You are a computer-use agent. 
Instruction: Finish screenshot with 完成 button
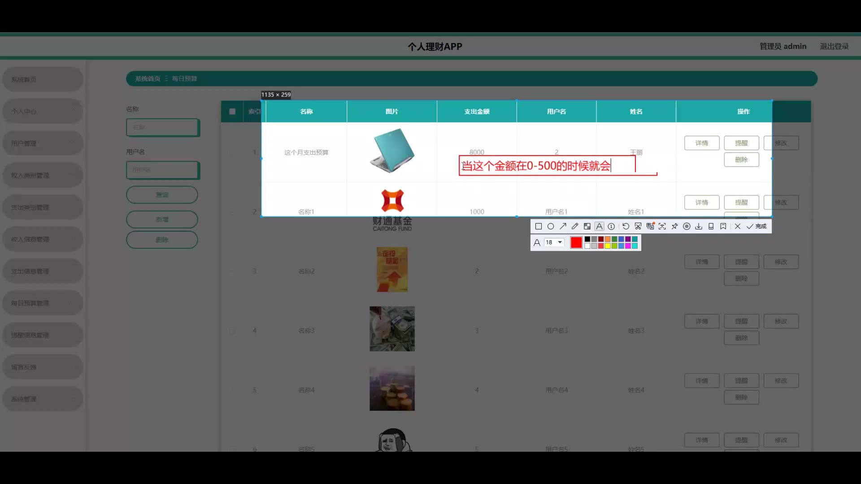click(x=757, y=226)
